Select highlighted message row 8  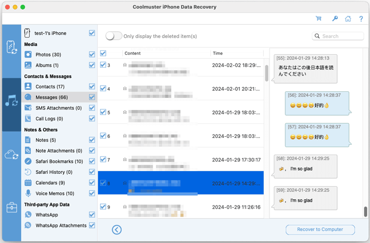tap(181, 183)
